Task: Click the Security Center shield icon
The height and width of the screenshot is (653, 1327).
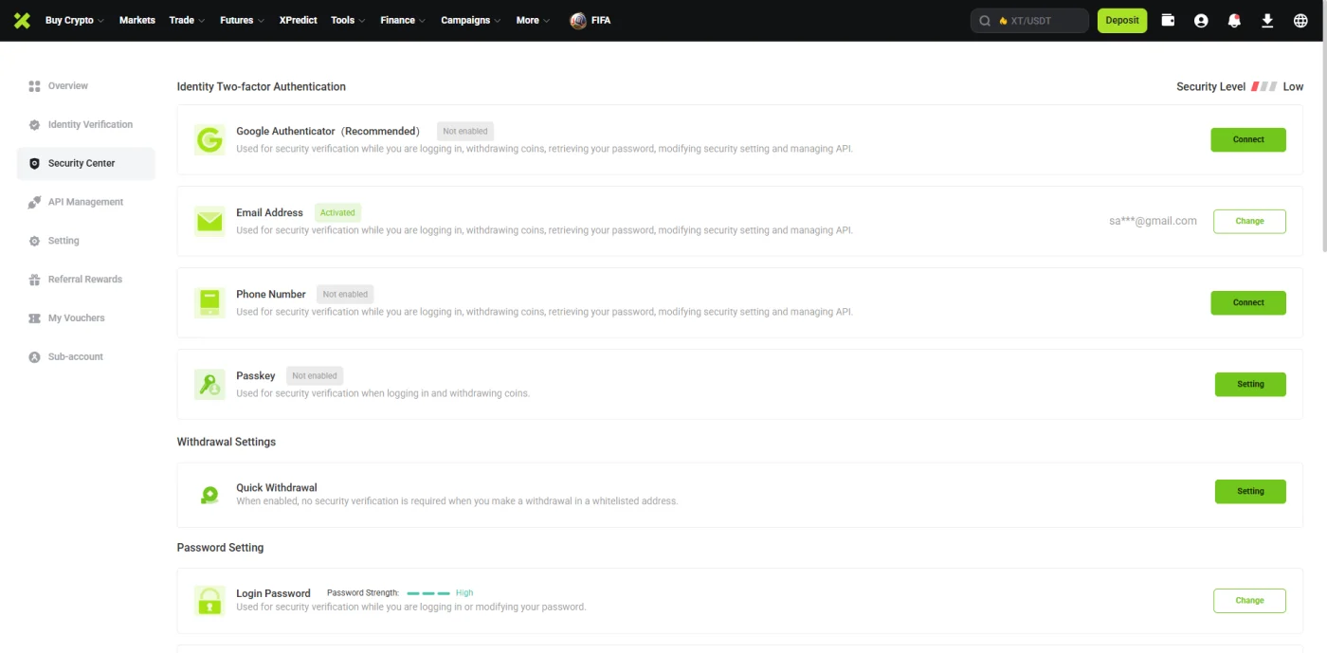Action: coord(34,164)
